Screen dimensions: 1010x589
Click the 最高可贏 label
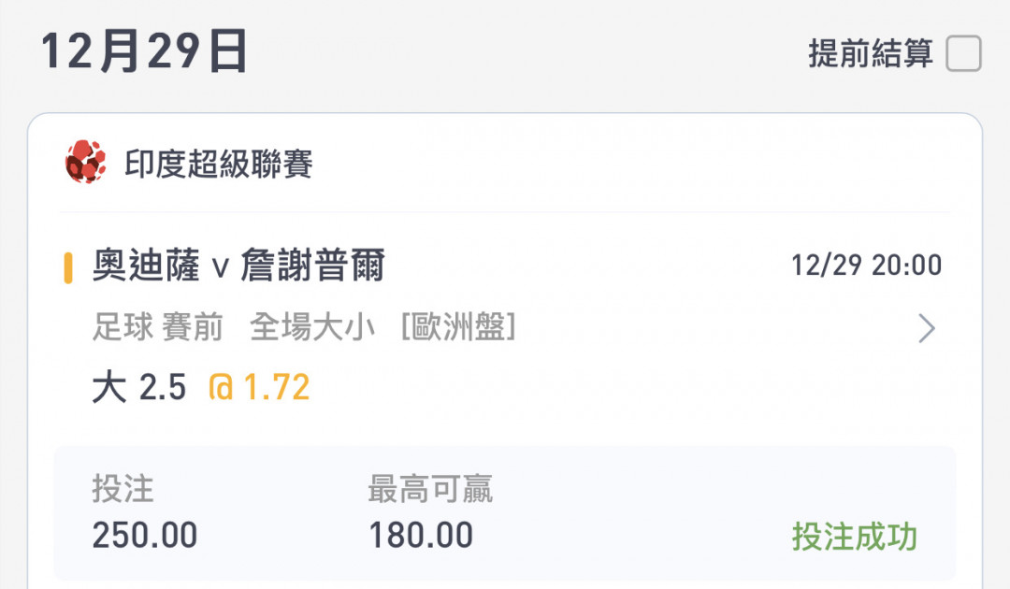430,489
